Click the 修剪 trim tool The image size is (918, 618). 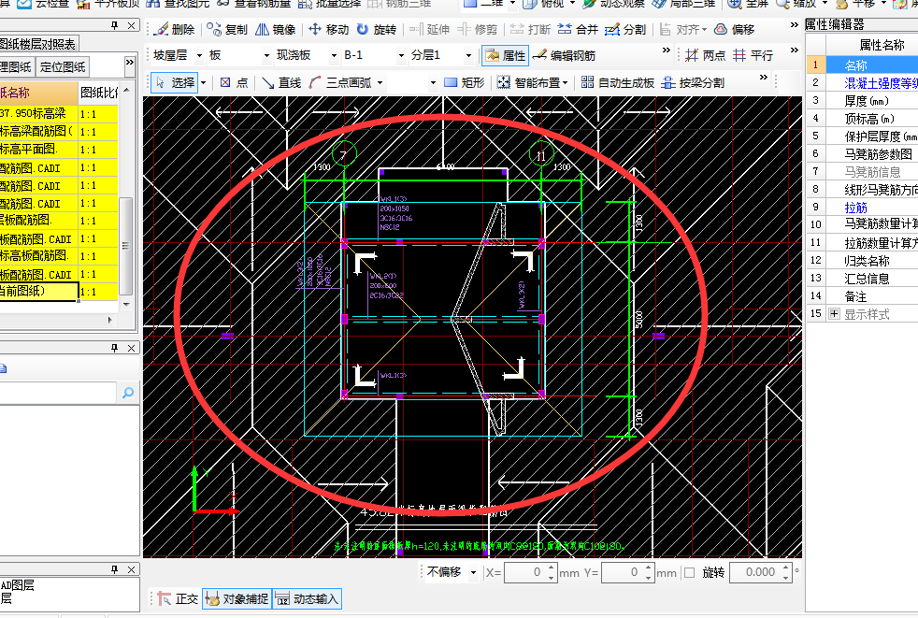(477, 29)
